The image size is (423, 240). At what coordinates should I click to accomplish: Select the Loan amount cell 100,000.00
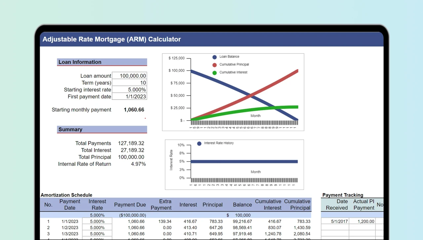129,76
